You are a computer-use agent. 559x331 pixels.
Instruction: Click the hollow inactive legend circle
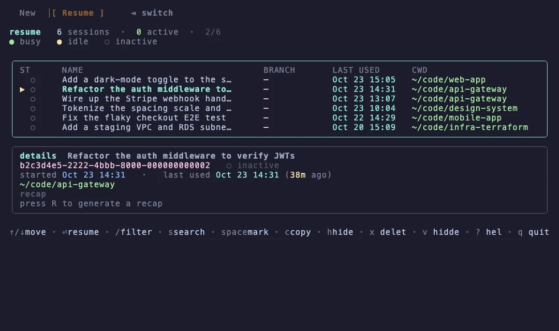pos(107,42)
